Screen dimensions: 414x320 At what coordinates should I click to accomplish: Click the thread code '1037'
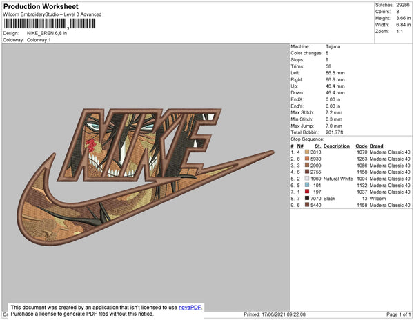coord(362,192)
